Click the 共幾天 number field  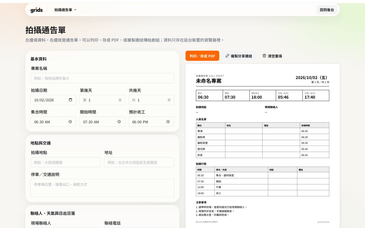[151, 100]
